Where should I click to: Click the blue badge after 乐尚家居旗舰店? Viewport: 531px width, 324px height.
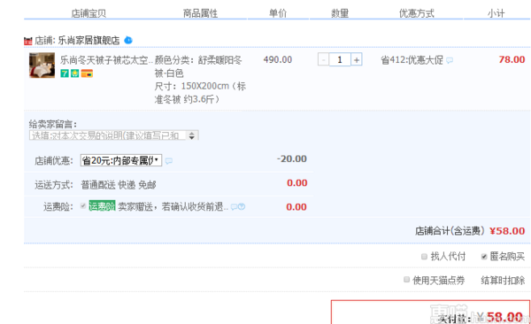(x=128, y=40)
